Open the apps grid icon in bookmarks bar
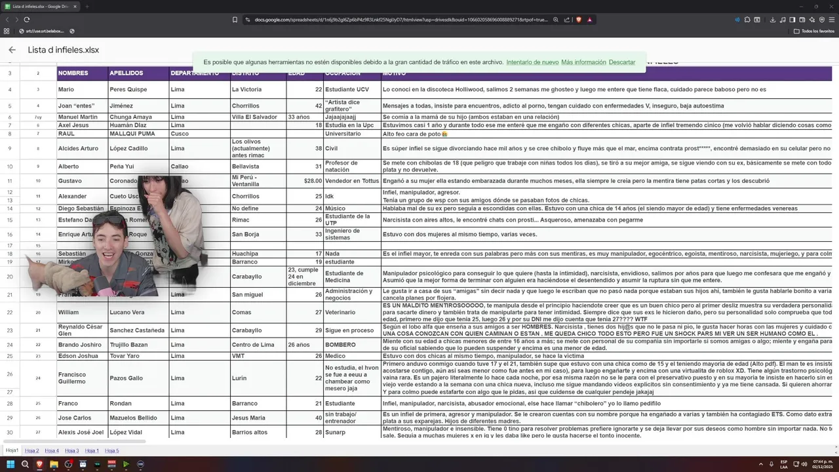The width and height of the screenshot is (839, 472). click(x=7, y=31)
